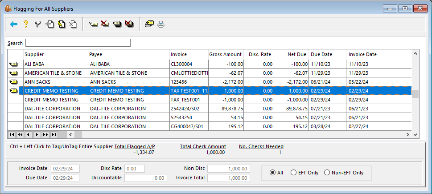Select invoice 2542424/S02 cell

pos(189,109)
